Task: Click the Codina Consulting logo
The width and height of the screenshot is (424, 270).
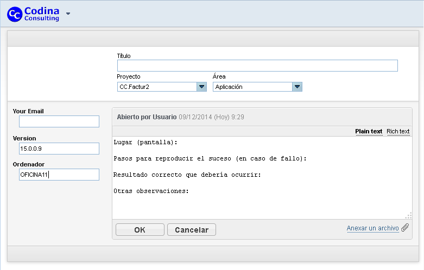Action: click(33, 14)
